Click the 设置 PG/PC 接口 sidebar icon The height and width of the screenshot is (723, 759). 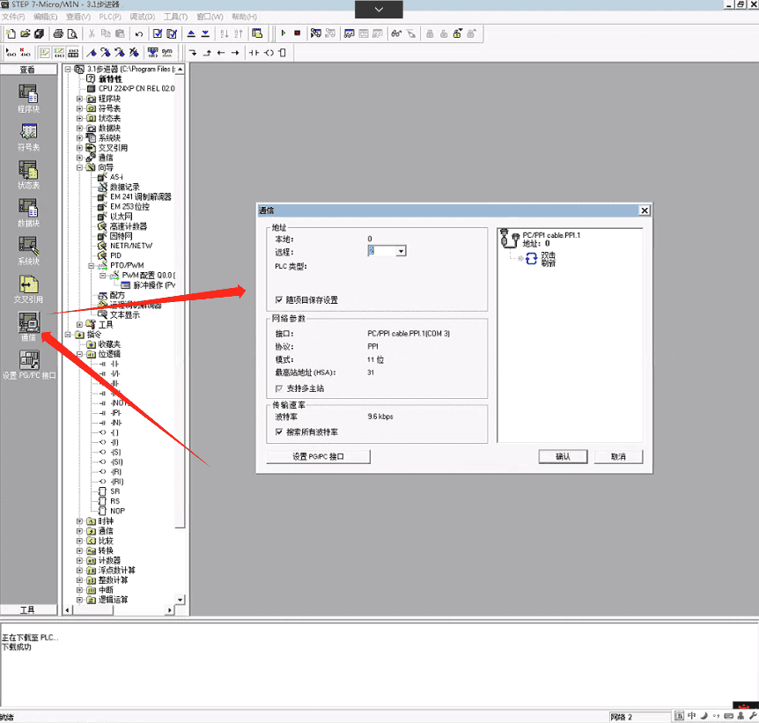click(x=27, y=360)
